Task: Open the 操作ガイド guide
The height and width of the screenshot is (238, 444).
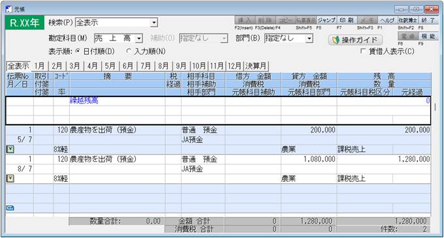Action: pyautogui.click(x=355, y=40)
